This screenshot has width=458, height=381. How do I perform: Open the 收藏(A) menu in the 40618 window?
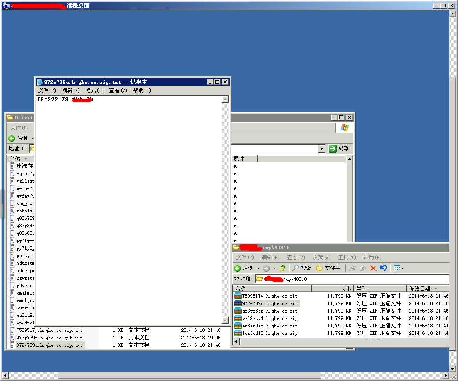(321, 258)
